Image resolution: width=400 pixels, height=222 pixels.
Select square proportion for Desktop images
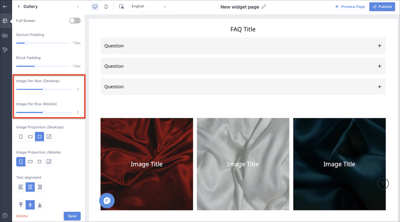pos(39,137)
